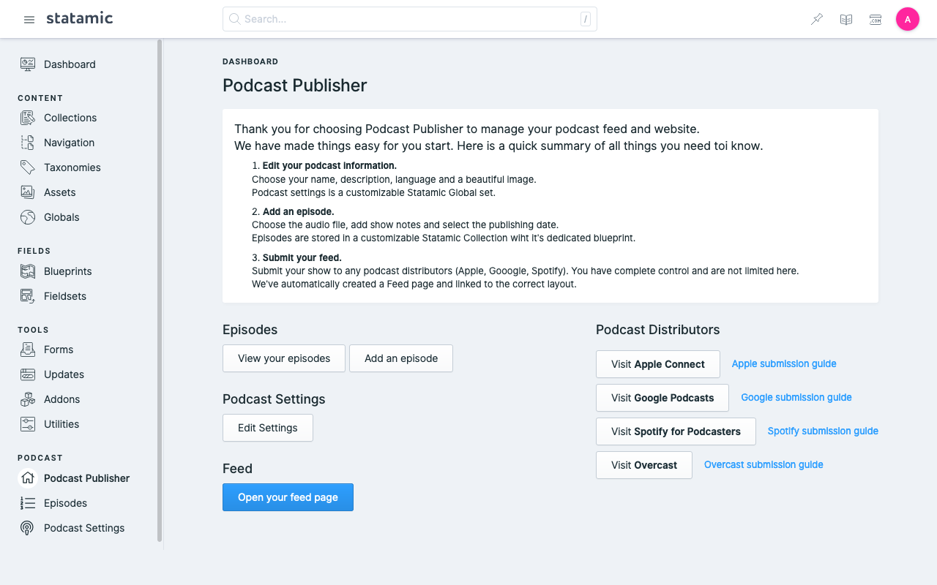Click Open your feed page button
Viewport: 937px width, 585px height.
(288, 497)
